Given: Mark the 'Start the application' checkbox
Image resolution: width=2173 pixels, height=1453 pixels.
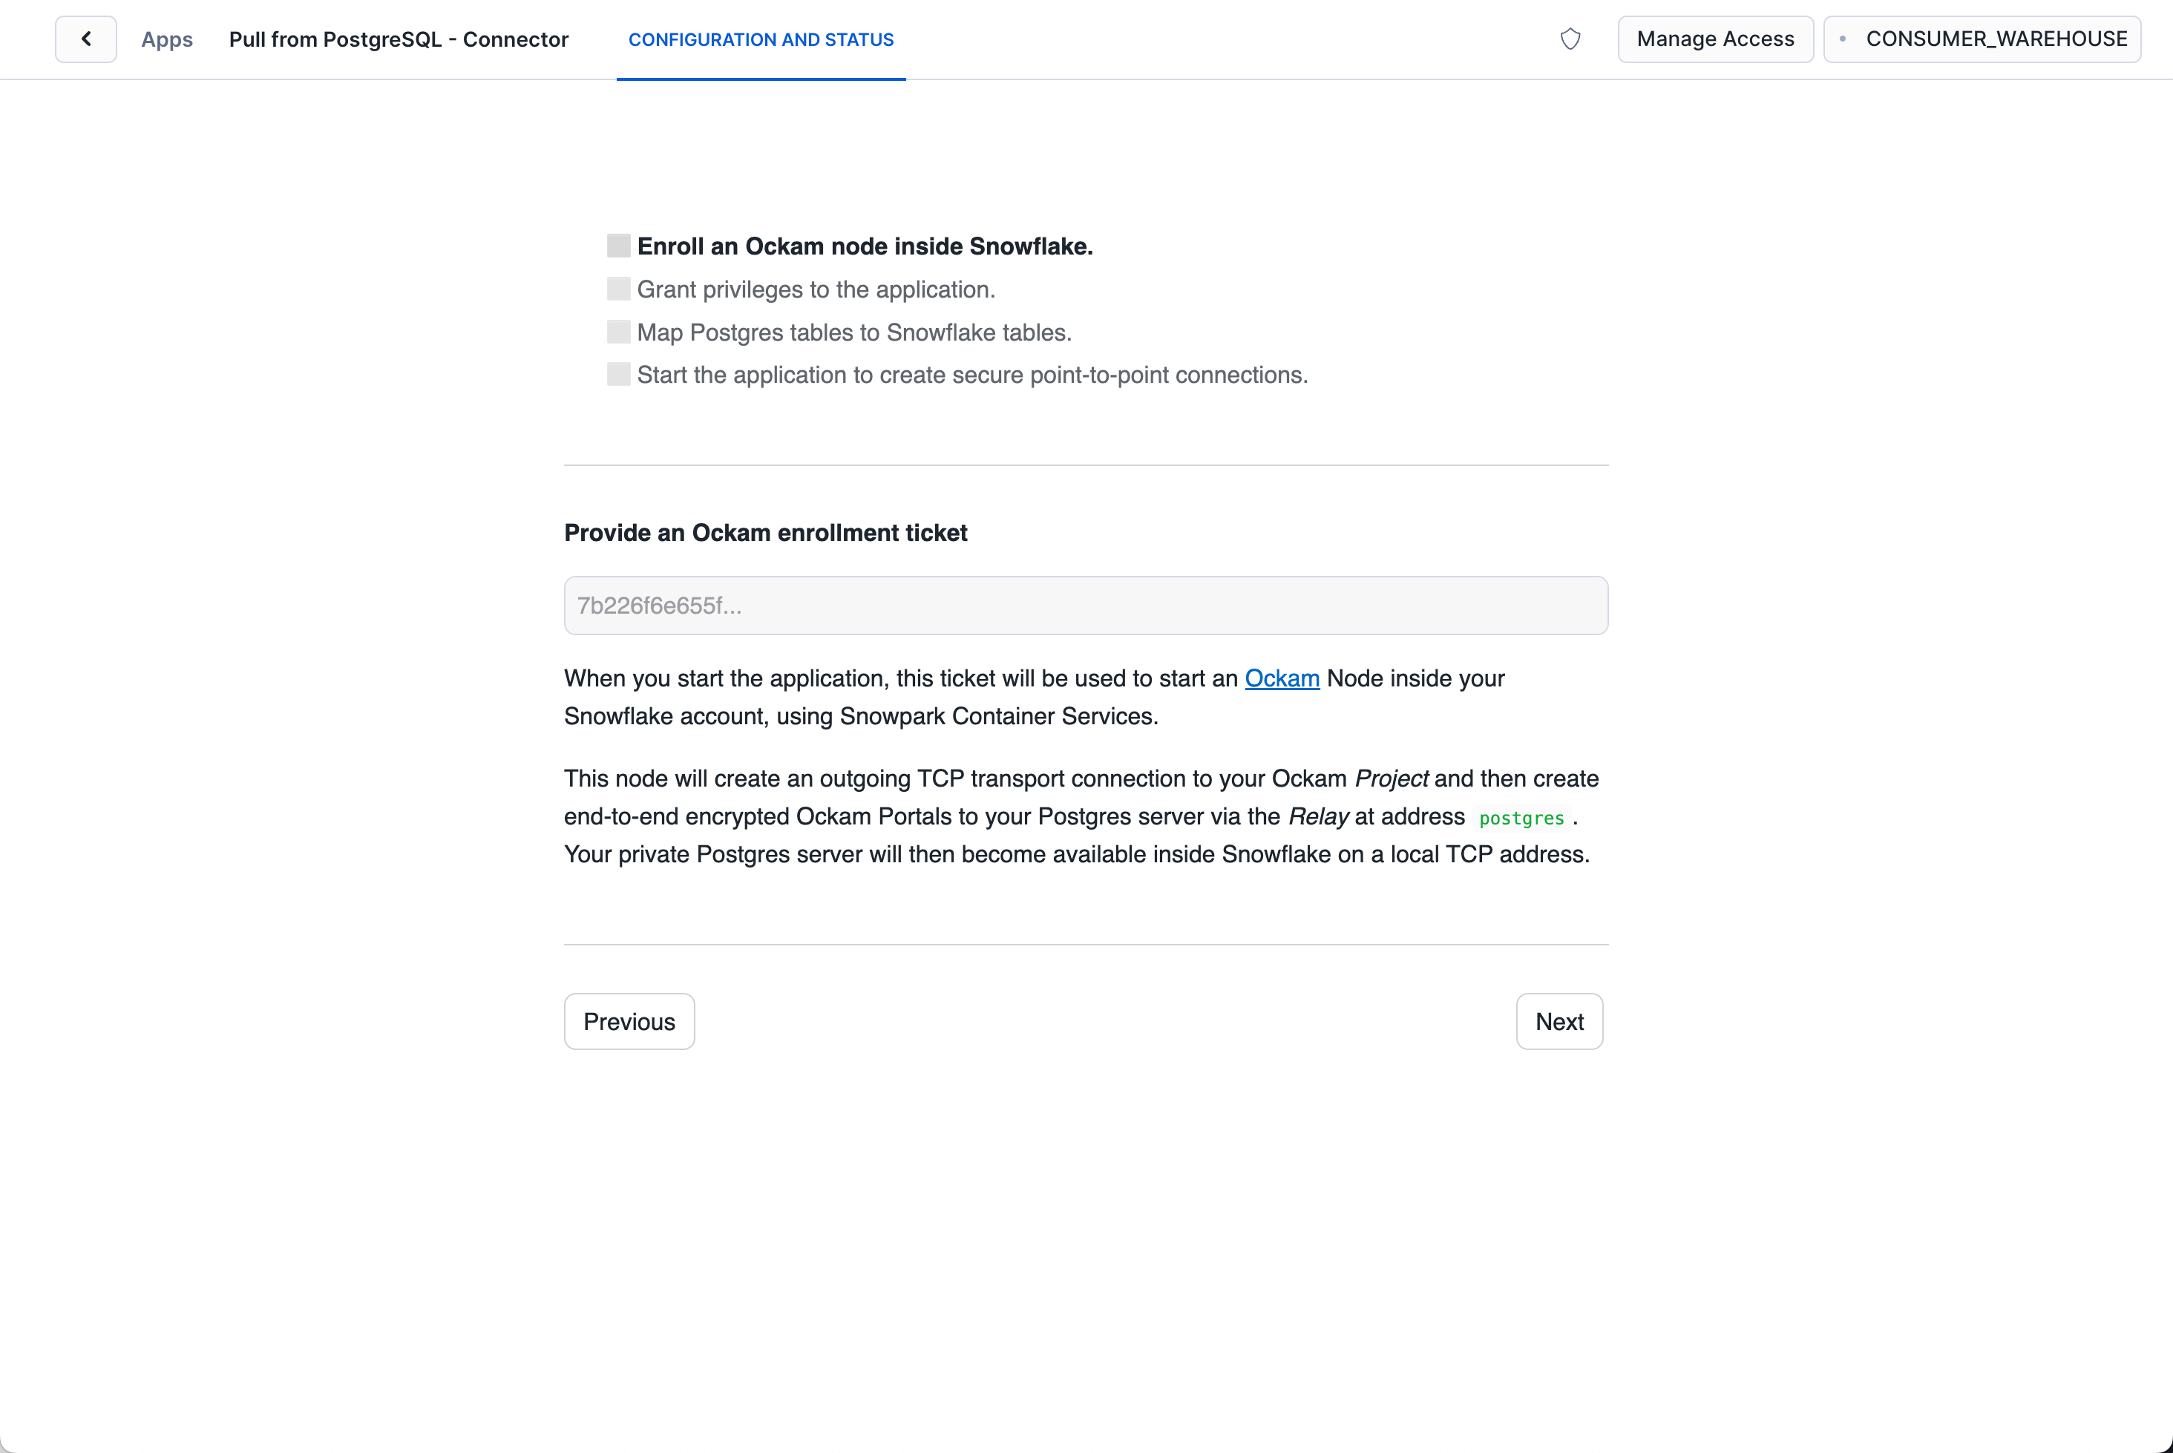Looking at the screenshot, I should click(618, 374).
